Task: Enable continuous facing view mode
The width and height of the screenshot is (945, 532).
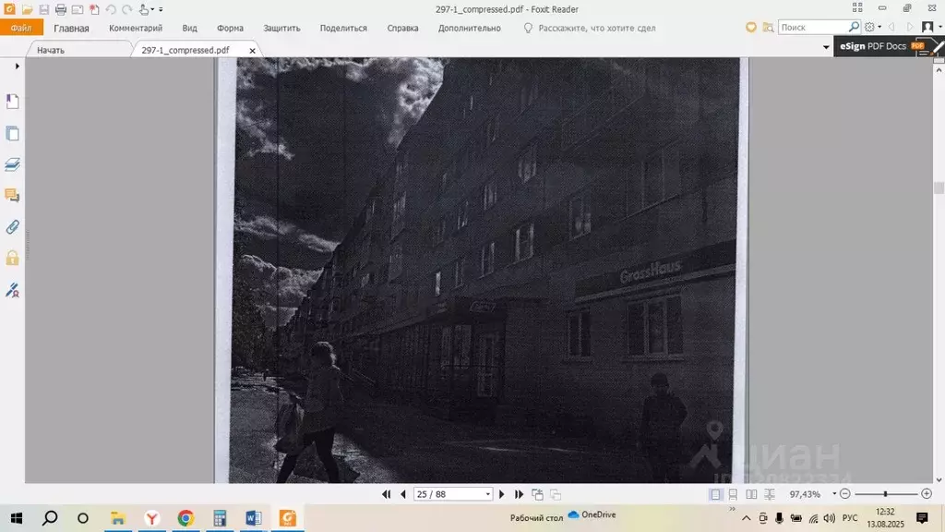Action: click(770, 495)
